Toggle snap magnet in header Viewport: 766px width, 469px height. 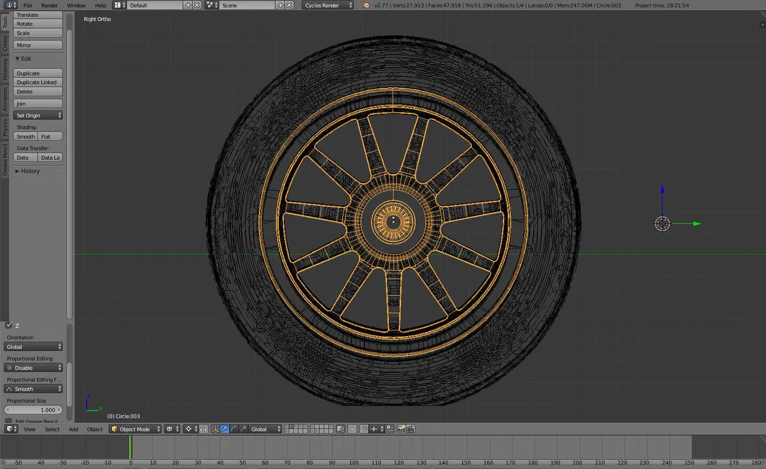(x=363, y=429)
